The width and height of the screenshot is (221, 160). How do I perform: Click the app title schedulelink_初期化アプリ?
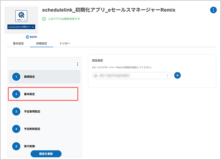(109, 9)
